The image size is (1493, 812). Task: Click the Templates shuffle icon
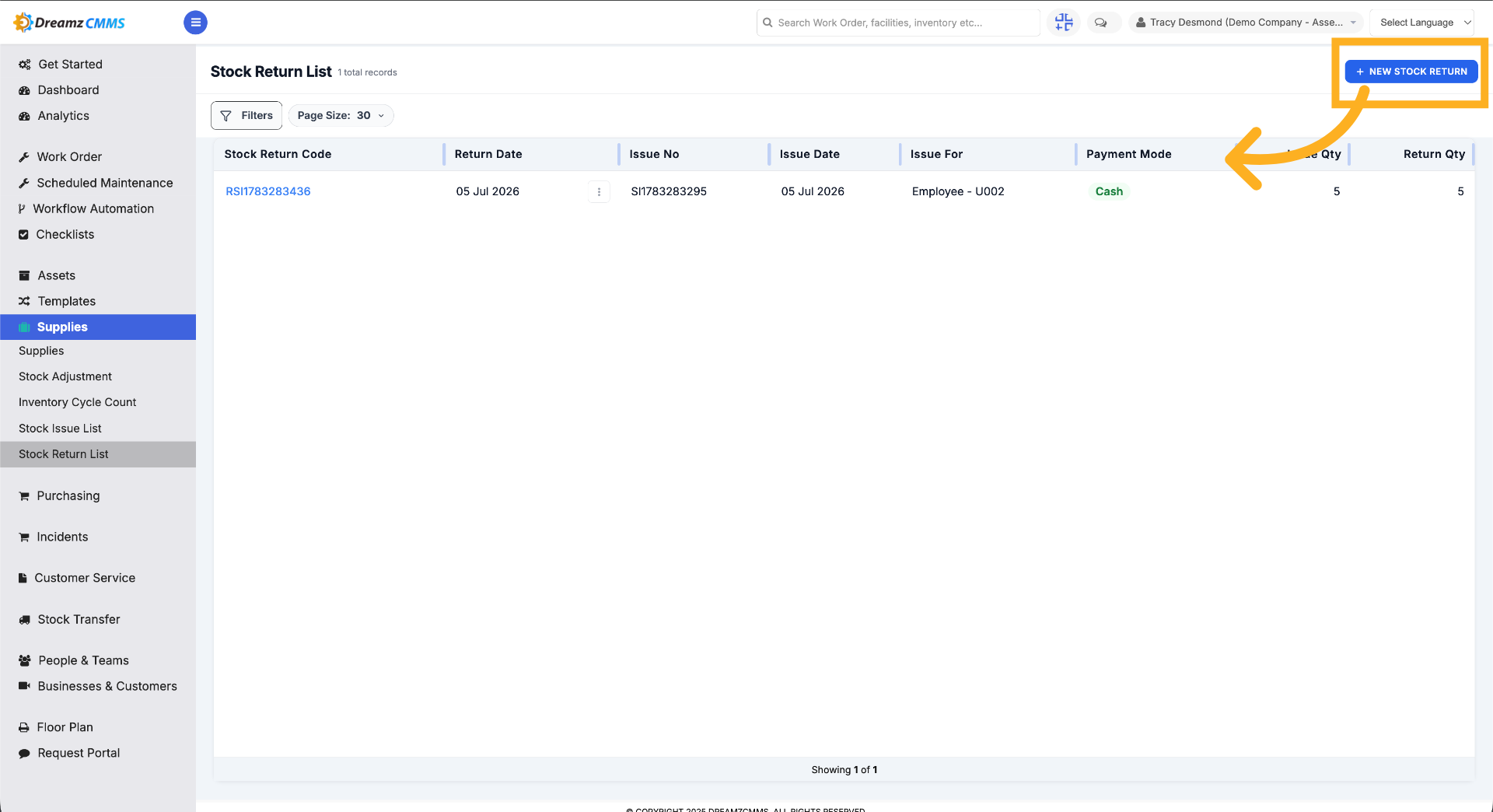[x=24, y=301]
